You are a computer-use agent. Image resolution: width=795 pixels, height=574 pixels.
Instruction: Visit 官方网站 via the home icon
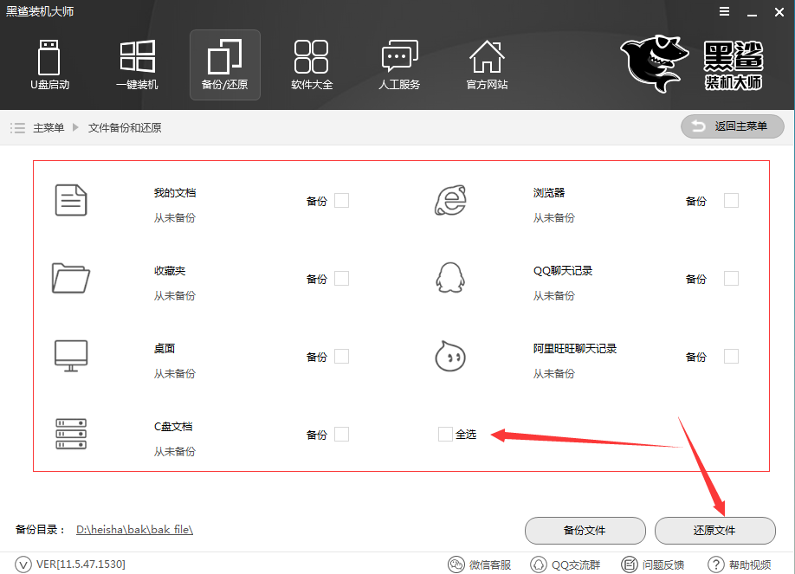click(487, 65)
